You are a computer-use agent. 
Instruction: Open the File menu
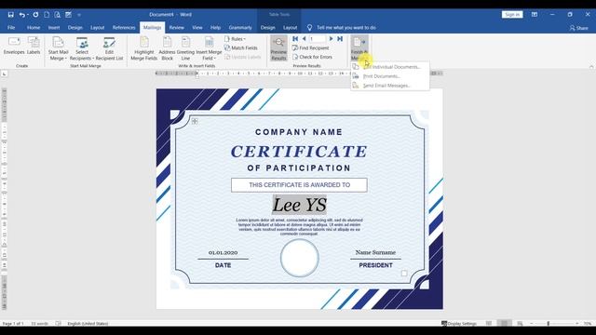tap(11, 27)
